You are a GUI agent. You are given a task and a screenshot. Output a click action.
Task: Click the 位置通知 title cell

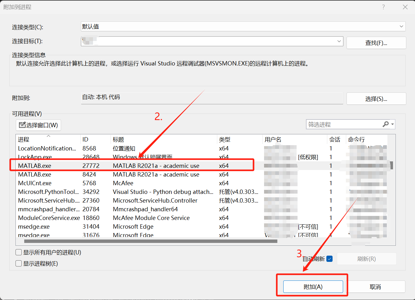pyautogui.click(x=124, y=148)
